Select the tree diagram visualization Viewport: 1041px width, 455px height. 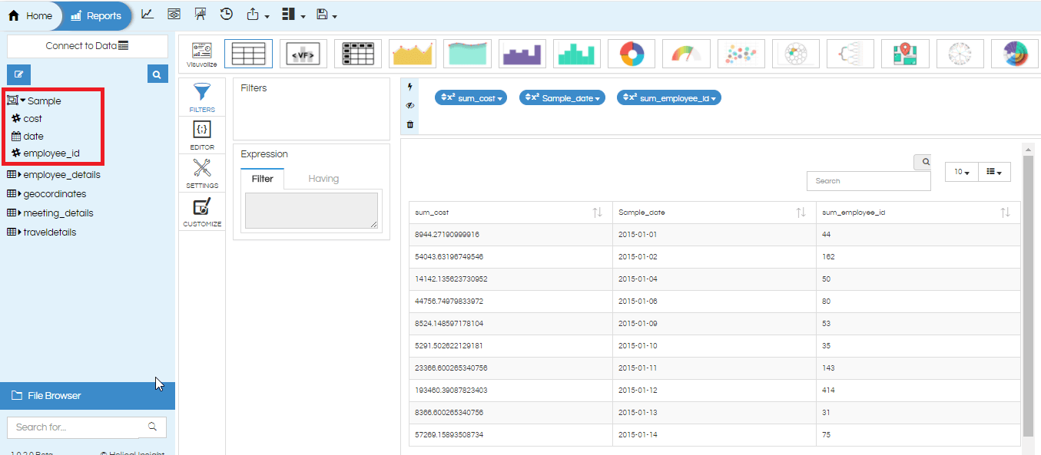[850, 54]
